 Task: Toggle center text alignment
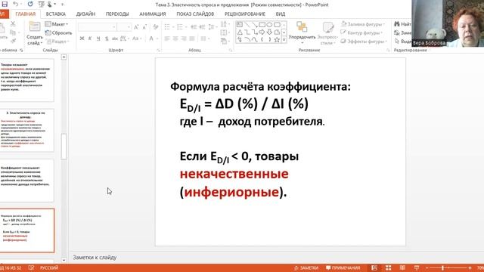[x=175, y=39]
